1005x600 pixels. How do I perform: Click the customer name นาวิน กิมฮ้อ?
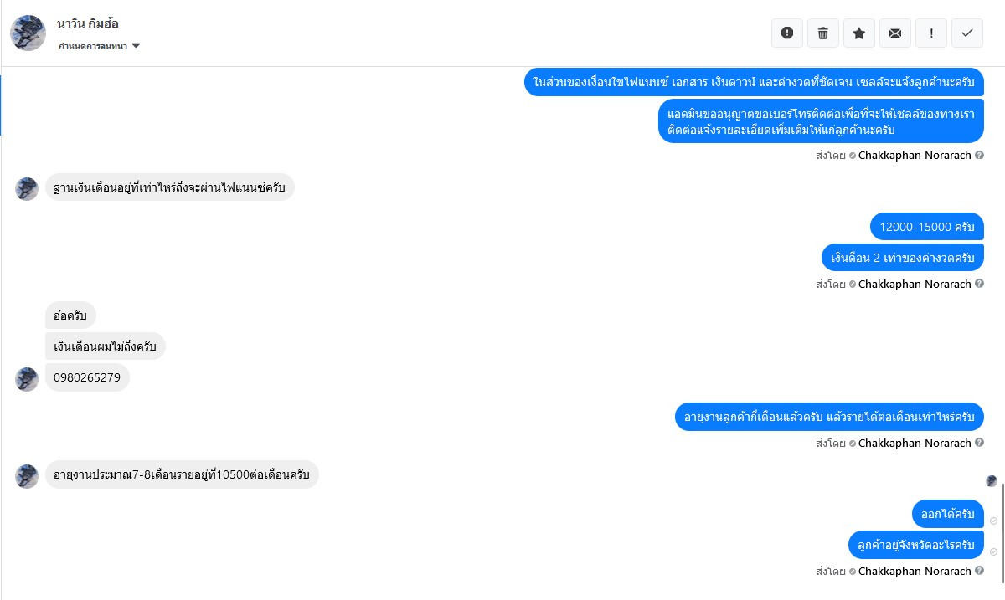88,23
